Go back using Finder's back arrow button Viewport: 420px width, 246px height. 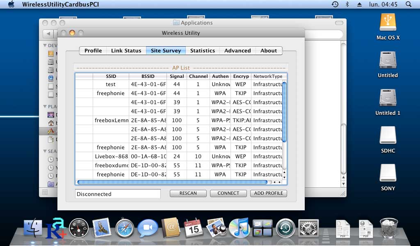pyautogui.click(x=48, y=34)
